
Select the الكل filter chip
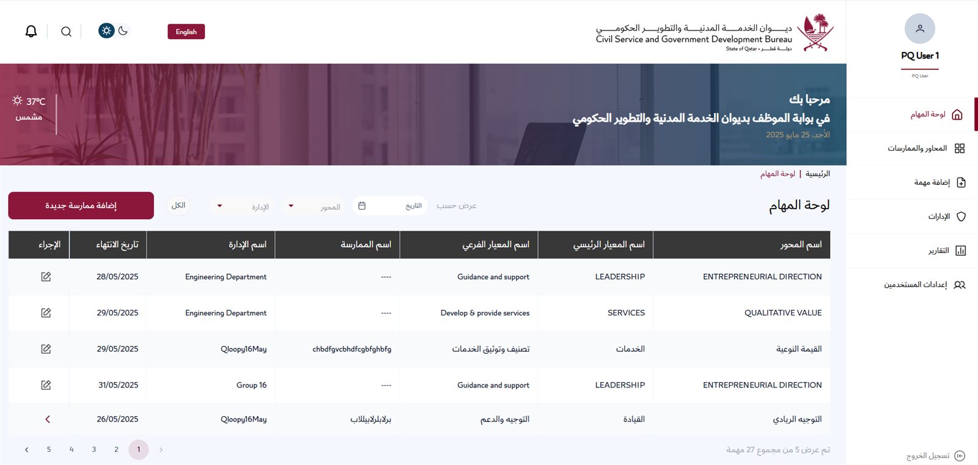click(x=178, y=206)
